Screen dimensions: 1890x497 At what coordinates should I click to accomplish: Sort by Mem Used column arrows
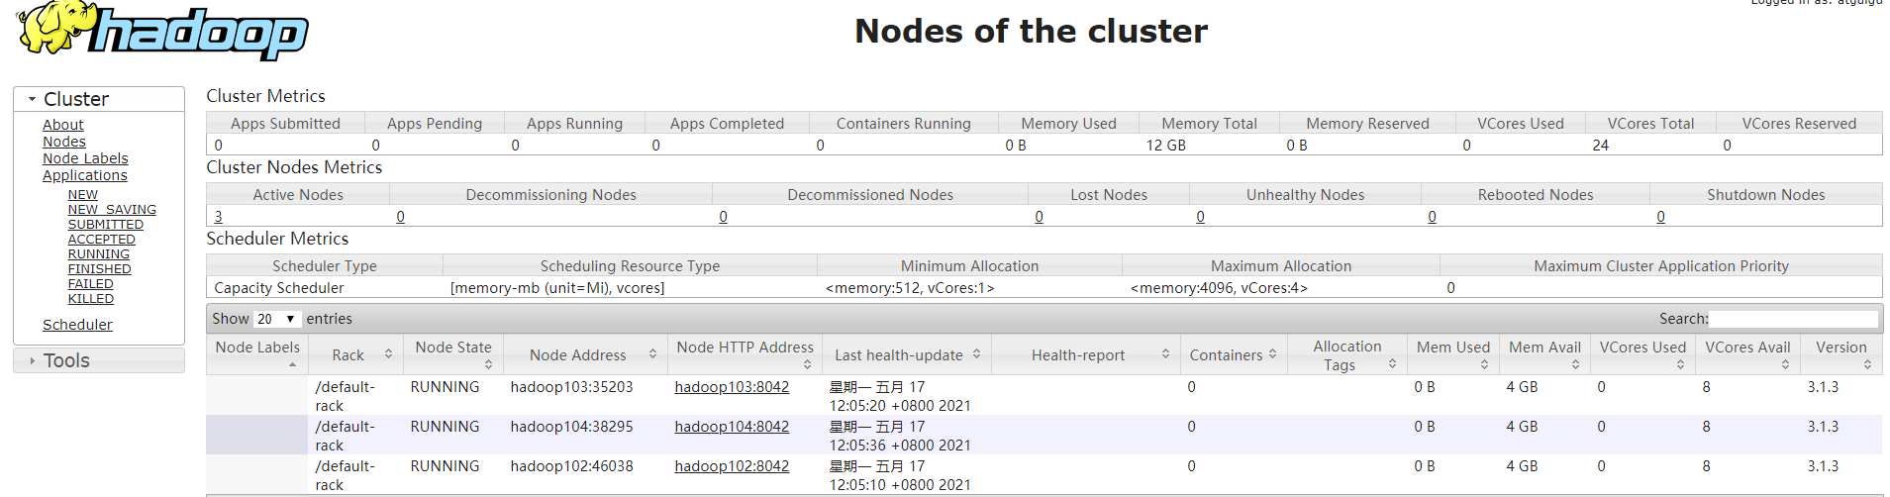point(1484,364)
